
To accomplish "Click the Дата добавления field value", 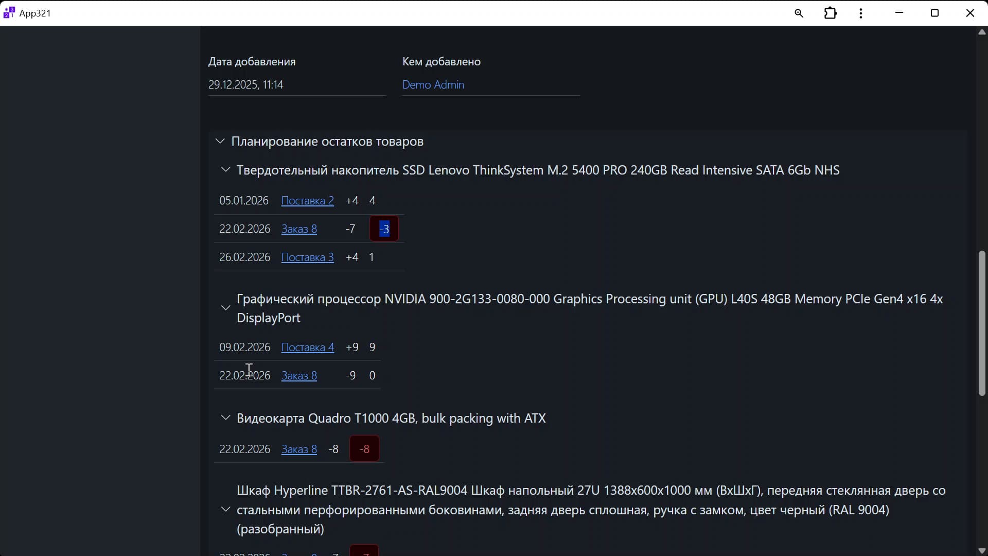I will [x=246, y=85].
